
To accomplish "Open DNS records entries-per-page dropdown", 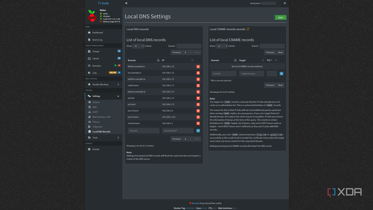I will [138, 46].
